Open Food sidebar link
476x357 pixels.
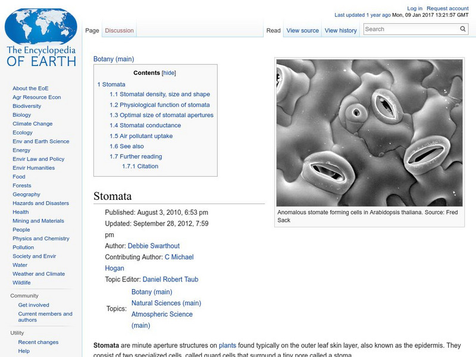[19, 176]
